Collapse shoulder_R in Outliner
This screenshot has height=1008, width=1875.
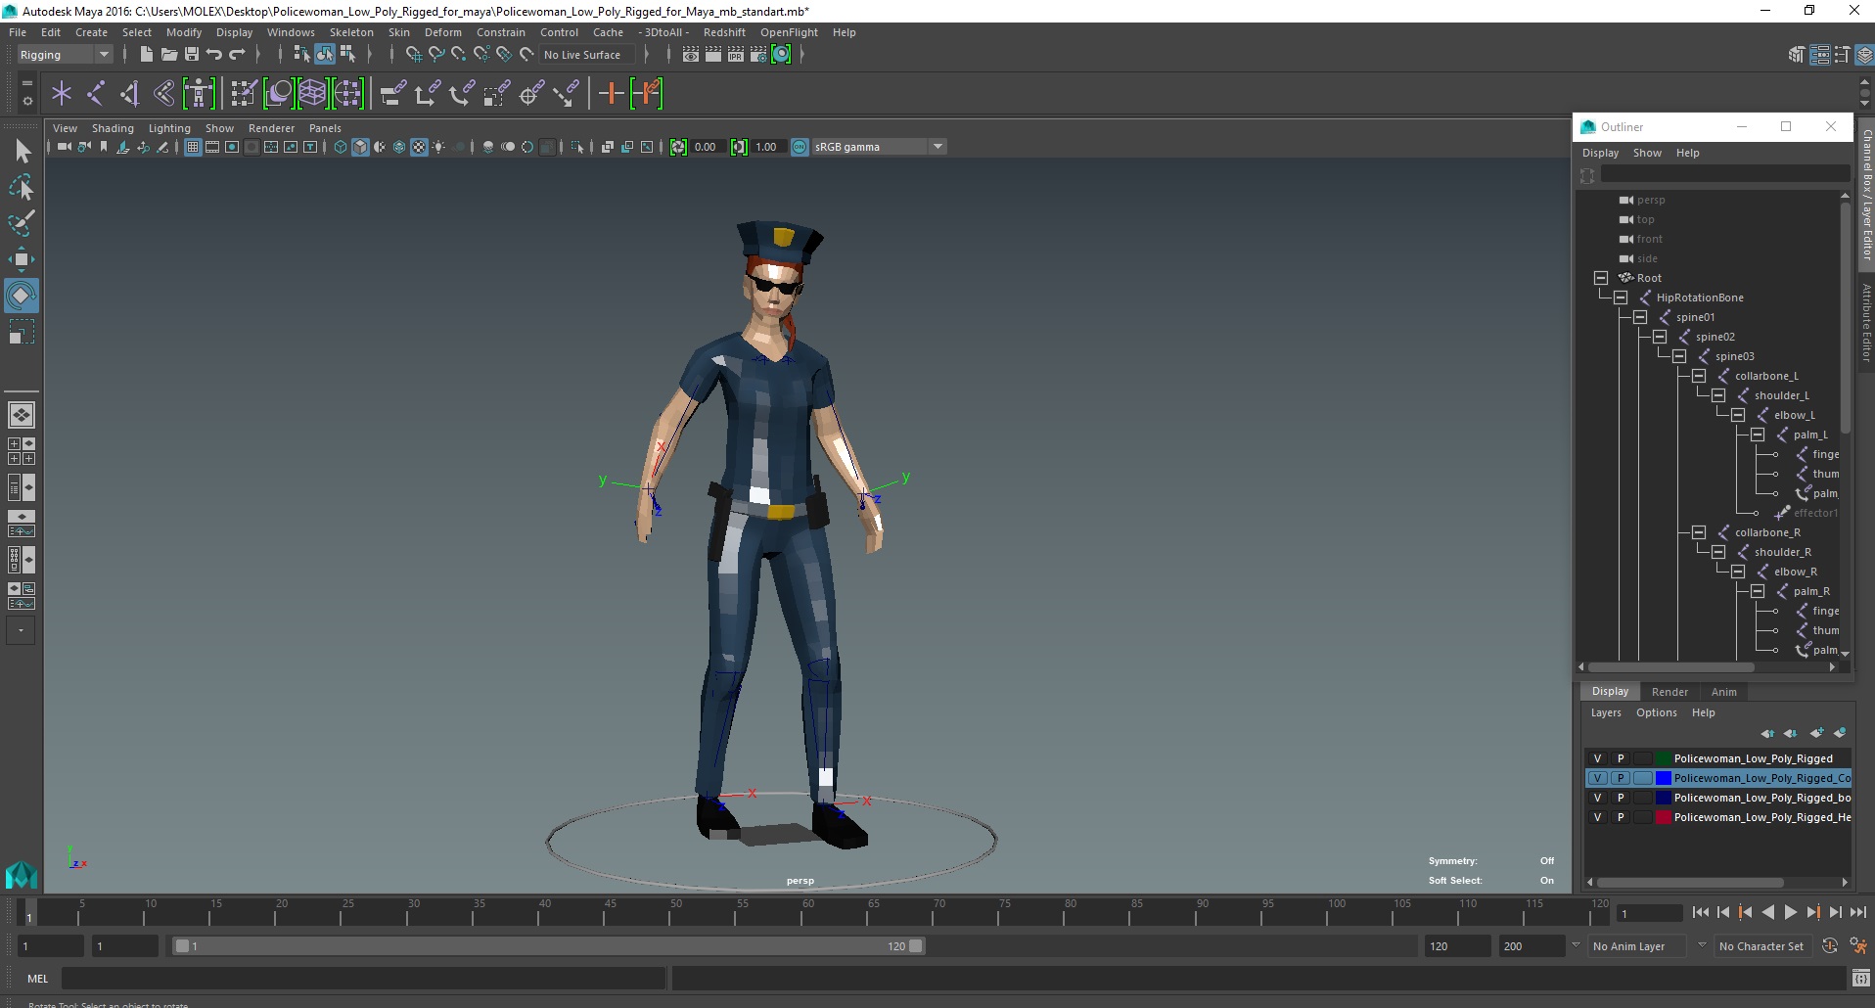pyautogui.click(x=1718, y=552)
